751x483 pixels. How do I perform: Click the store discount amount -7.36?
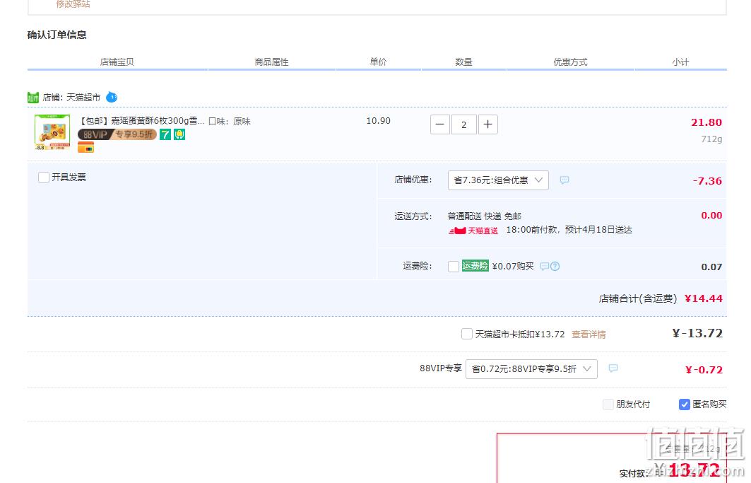(x=707, y=181)
